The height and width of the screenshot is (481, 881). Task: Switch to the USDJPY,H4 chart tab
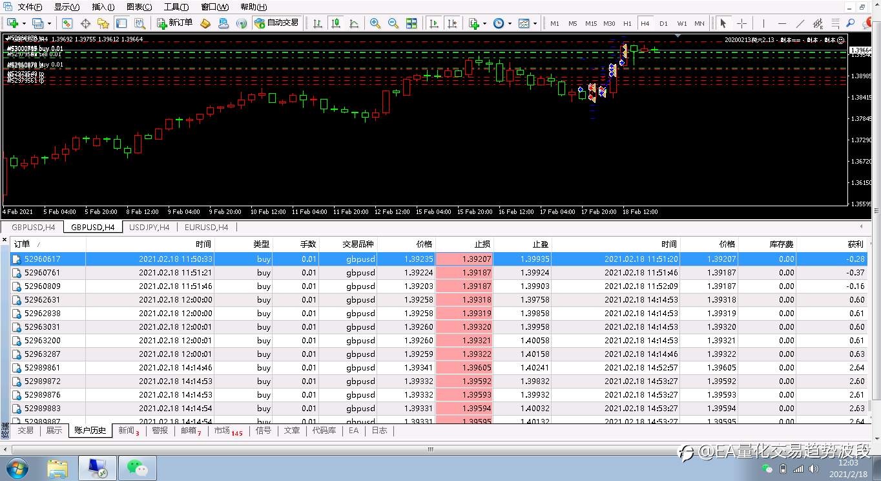[149, 227]
